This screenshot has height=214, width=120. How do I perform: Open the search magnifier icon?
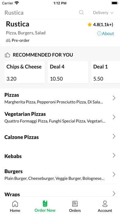point(81,13)
